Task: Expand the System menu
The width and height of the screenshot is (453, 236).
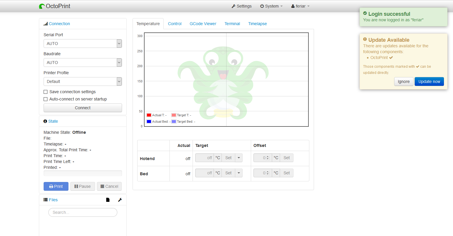Action: (271, 6)
